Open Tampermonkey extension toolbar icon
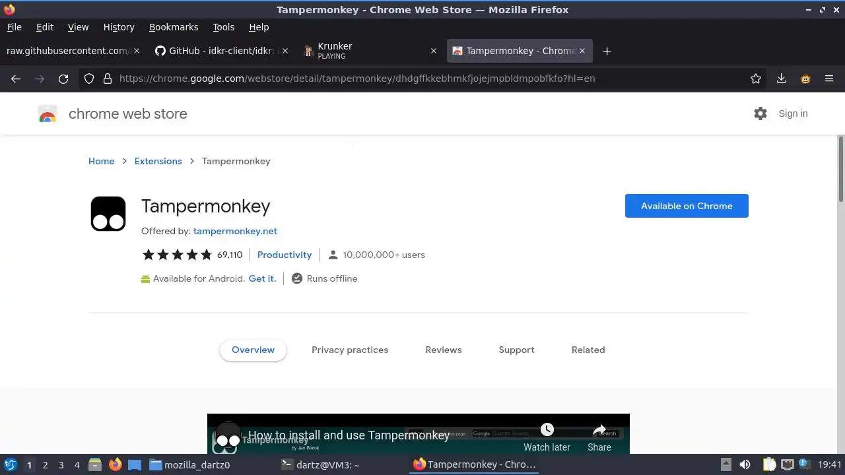This screenshot has width=845, height=475. [x=805, y=79]
